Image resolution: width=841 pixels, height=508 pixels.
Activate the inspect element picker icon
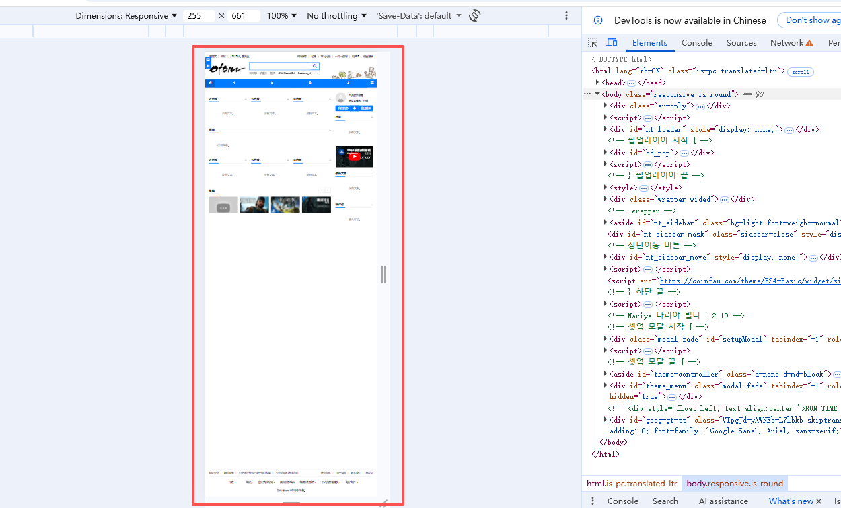click(593, 42)
